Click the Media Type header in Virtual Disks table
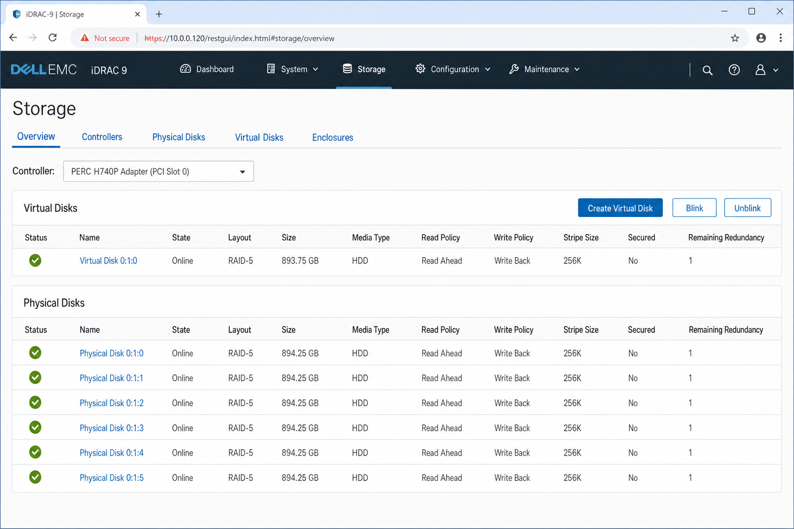The image size is (794, 529). point(371,238)
